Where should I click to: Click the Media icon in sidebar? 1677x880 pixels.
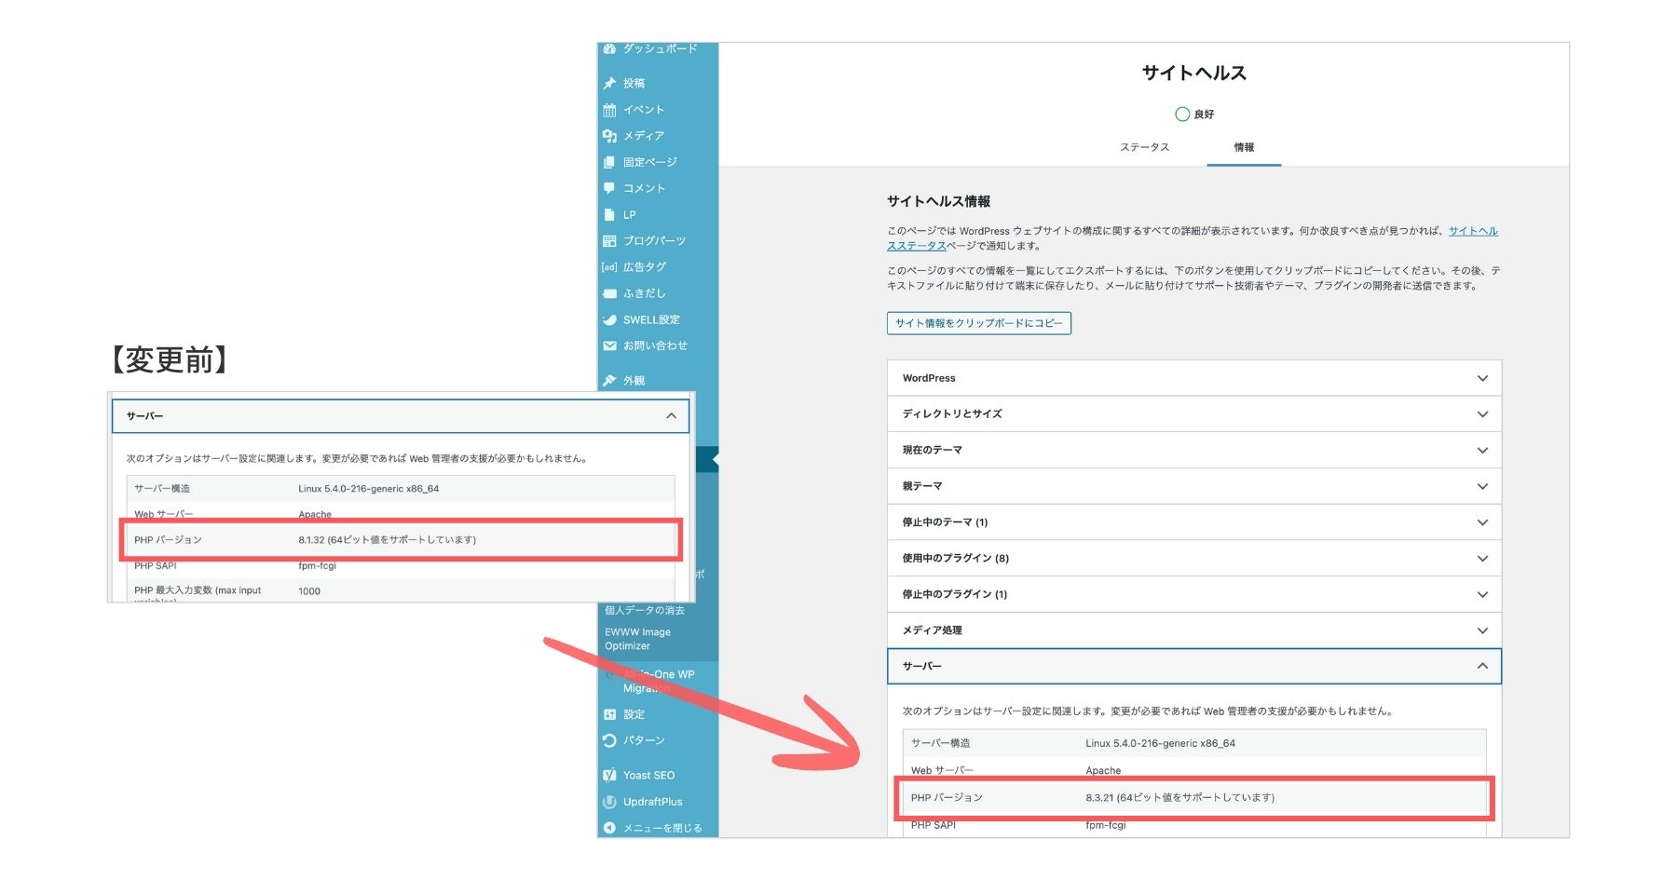[609, 136]
